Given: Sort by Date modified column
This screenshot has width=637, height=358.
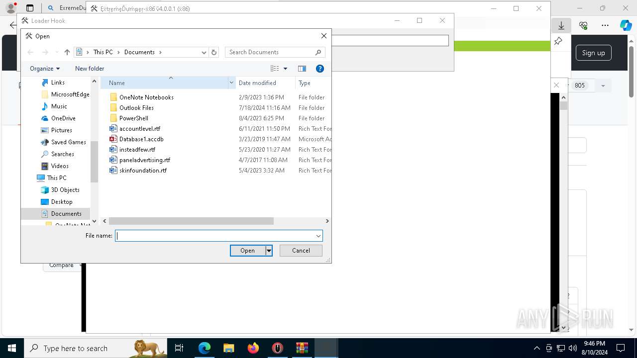Looking at the screenshot, I should (265, 83).
